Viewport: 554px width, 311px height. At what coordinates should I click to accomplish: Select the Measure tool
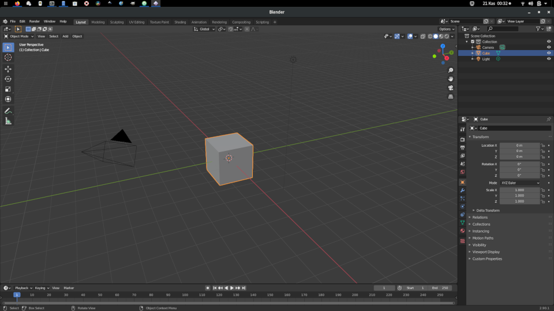tap(8, 122)
